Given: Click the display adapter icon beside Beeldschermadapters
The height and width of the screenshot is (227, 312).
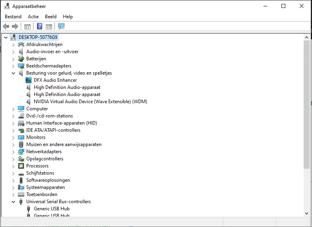Looking at the screenshot, I should tap(21, 66).
